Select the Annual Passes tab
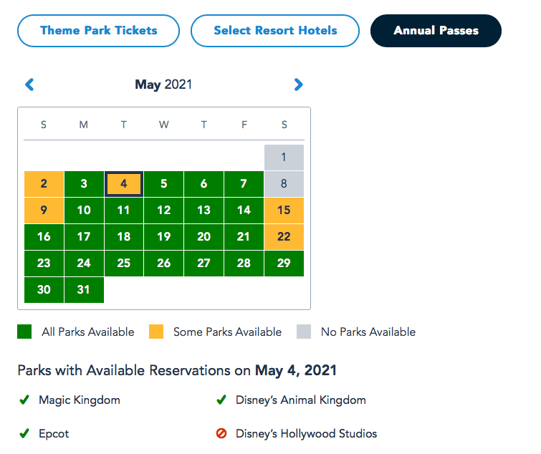 point(436,31)
